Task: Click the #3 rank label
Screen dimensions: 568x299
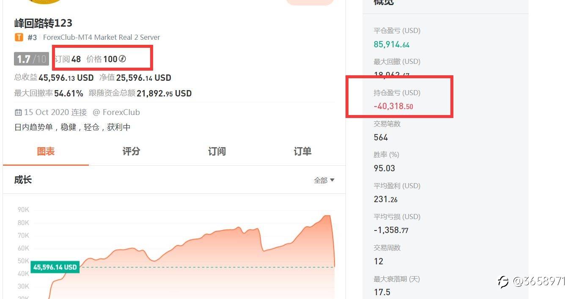Action: click(x=32, y=37)
